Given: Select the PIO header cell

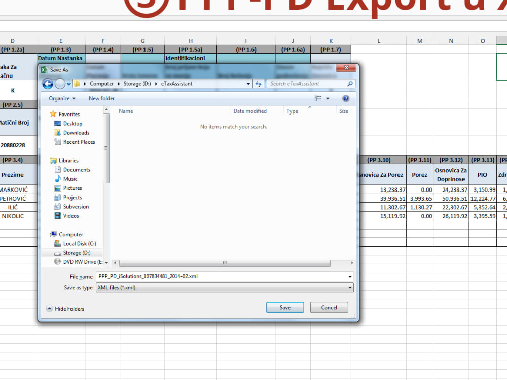Looking at the screenshot, I should click(x=483, y=175).
